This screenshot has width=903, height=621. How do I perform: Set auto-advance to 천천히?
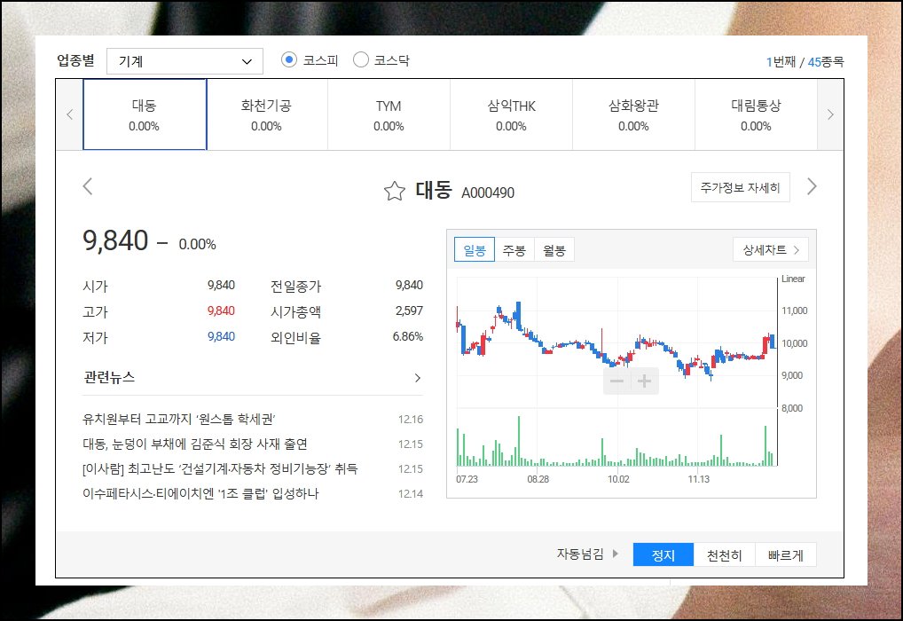coord(725,554)
